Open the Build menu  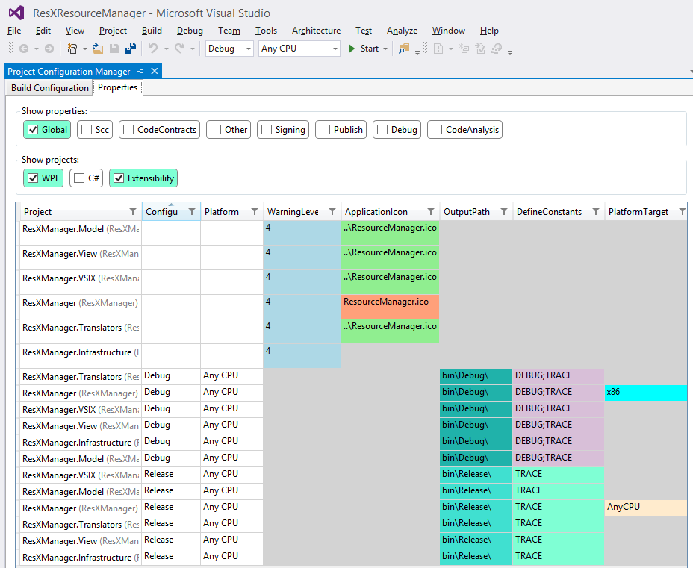click(152, 31)
